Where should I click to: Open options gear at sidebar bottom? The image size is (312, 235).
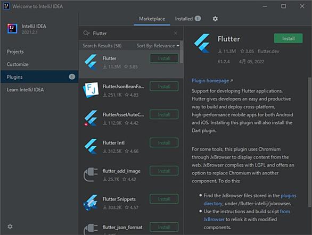coord(10,226)
